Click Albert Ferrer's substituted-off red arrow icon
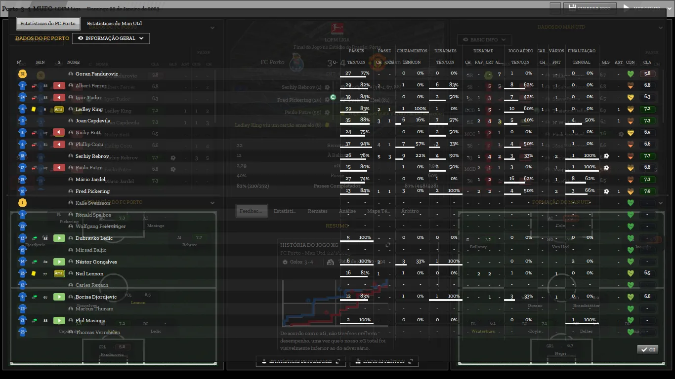 [59, 85]
